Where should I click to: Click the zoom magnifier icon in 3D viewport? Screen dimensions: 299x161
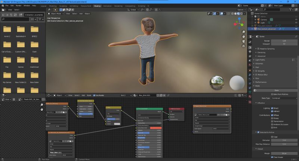click(x=244, y=32)
